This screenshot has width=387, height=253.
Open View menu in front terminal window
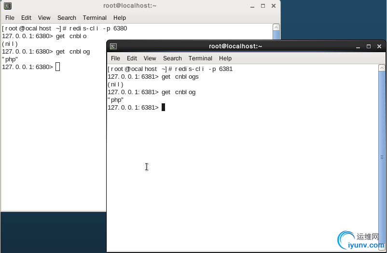(150, 58)
